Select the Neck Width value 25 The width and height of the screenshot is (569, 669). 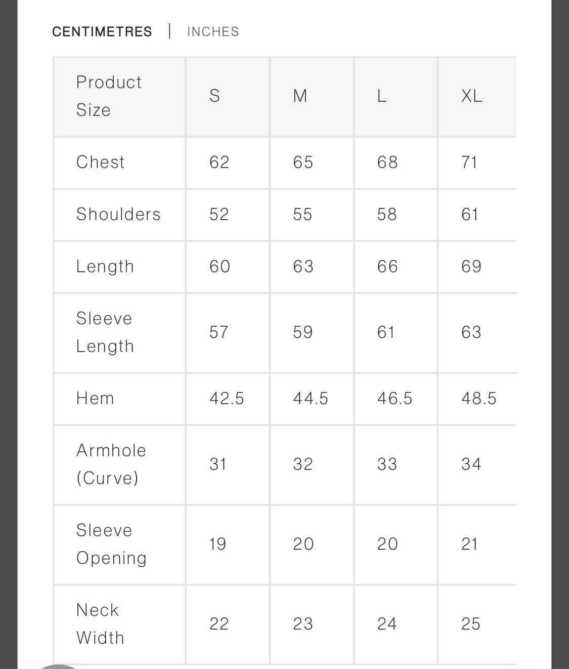tap(470, 623)
